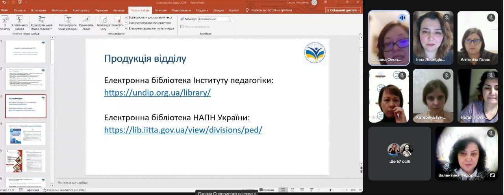The height and width of the screenshot is (195, 504).
Task: Open the Записати dropdown in ribbon
Action: tap(117, 23)
